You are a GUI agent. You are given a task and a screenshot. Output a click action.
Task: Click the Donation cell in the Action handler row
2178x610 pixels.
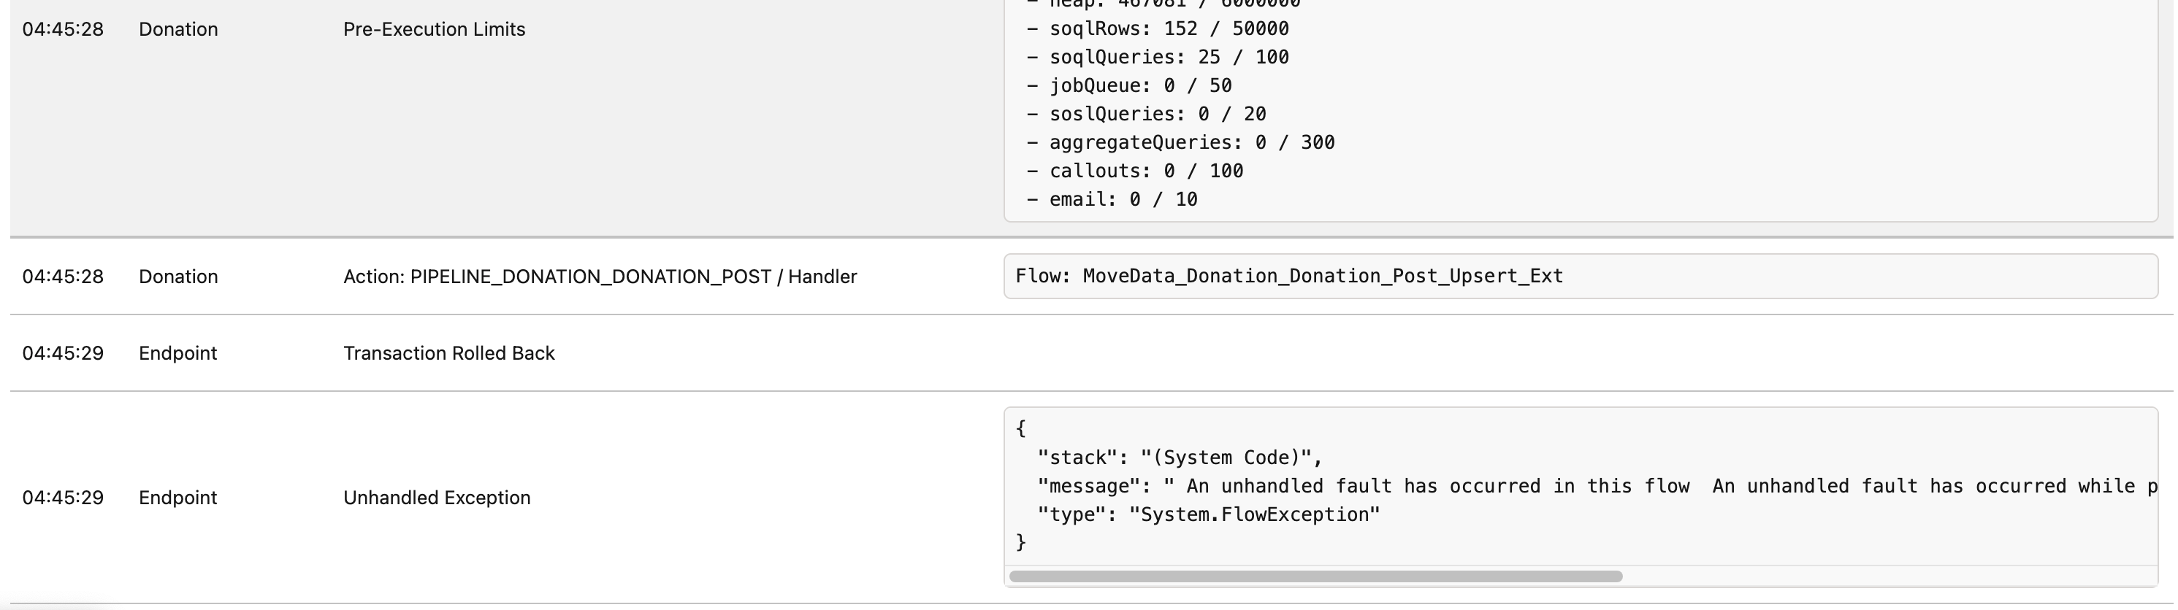pos(177,277)
